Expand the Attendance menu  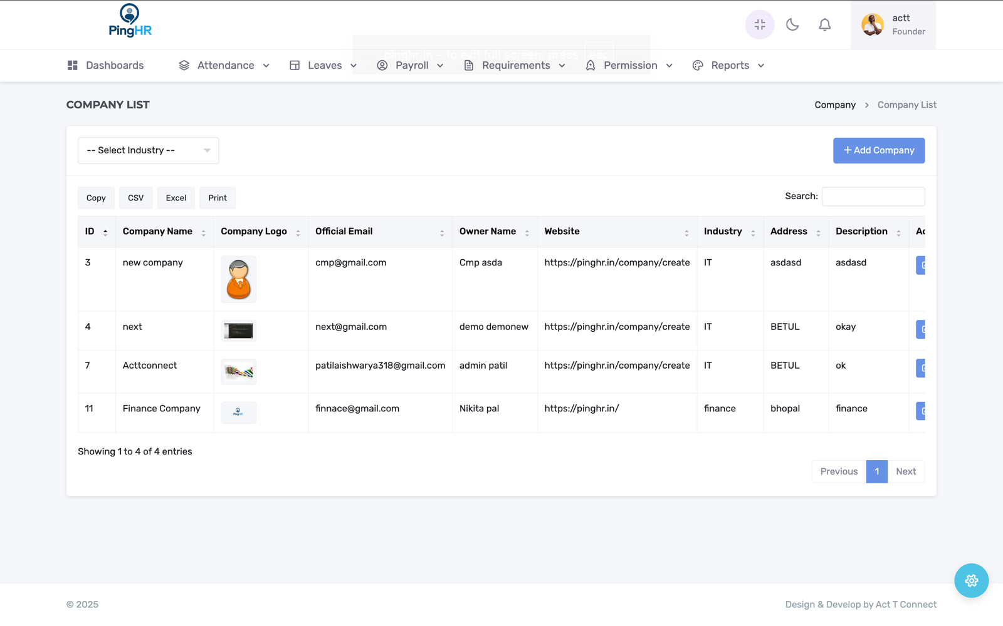(224, 66)
